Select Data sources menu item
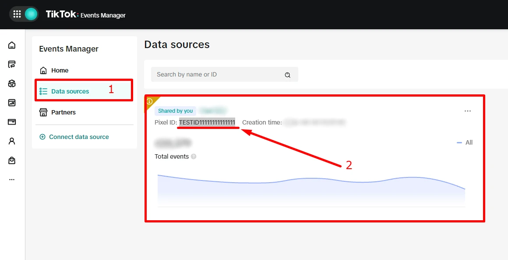 (x=84, y=91)
